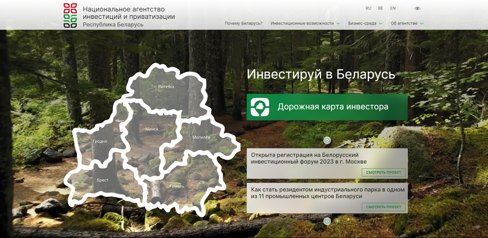
Task: Select the Гомель region on the map
Action: 177,186
